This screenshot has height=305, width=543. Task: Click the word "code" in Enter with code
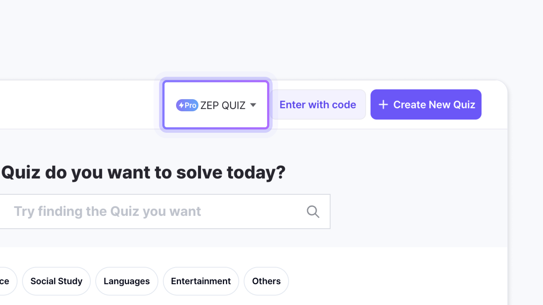[x=344, y=105]
